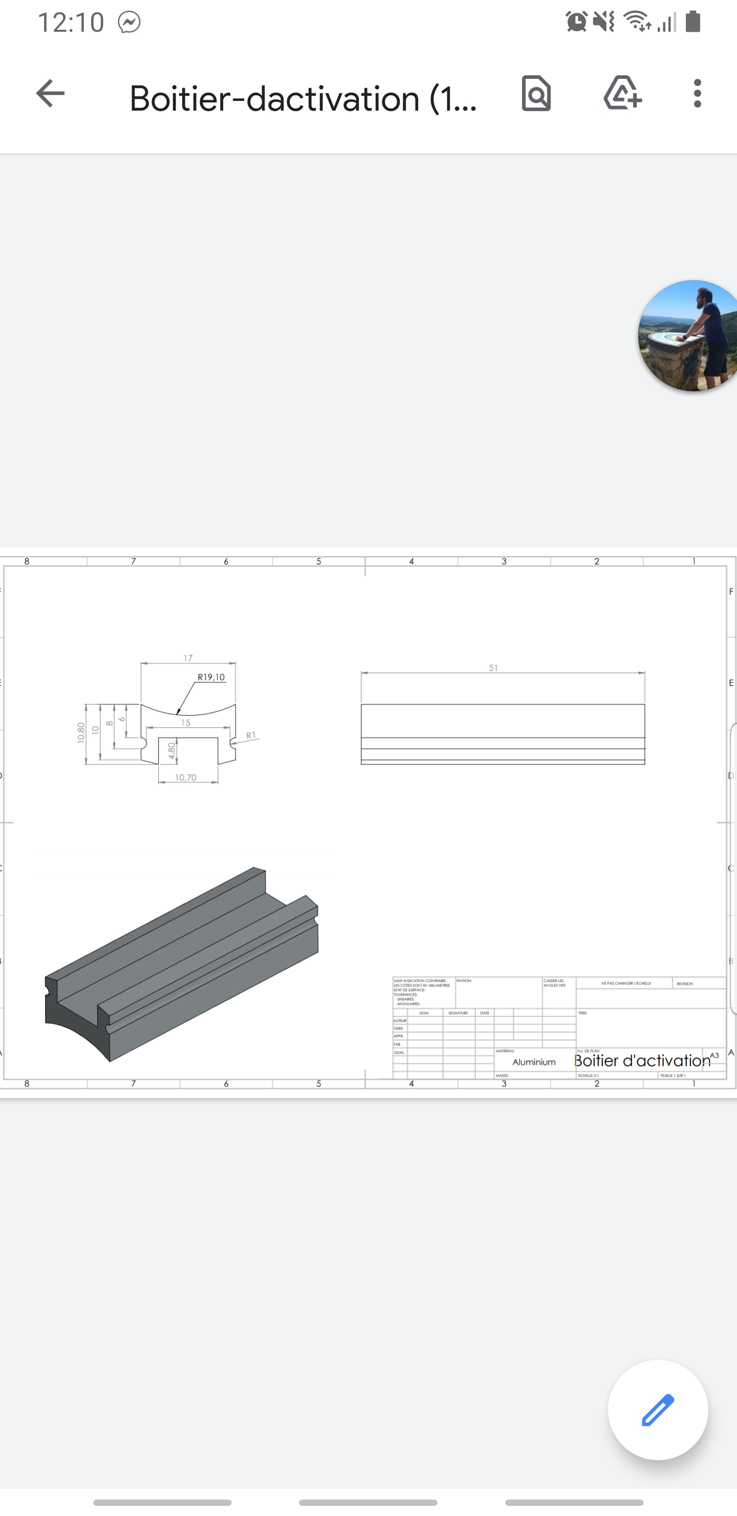Tap the floating profile photo bubble
Screen dimensions: 737x1516
point(688,335)
